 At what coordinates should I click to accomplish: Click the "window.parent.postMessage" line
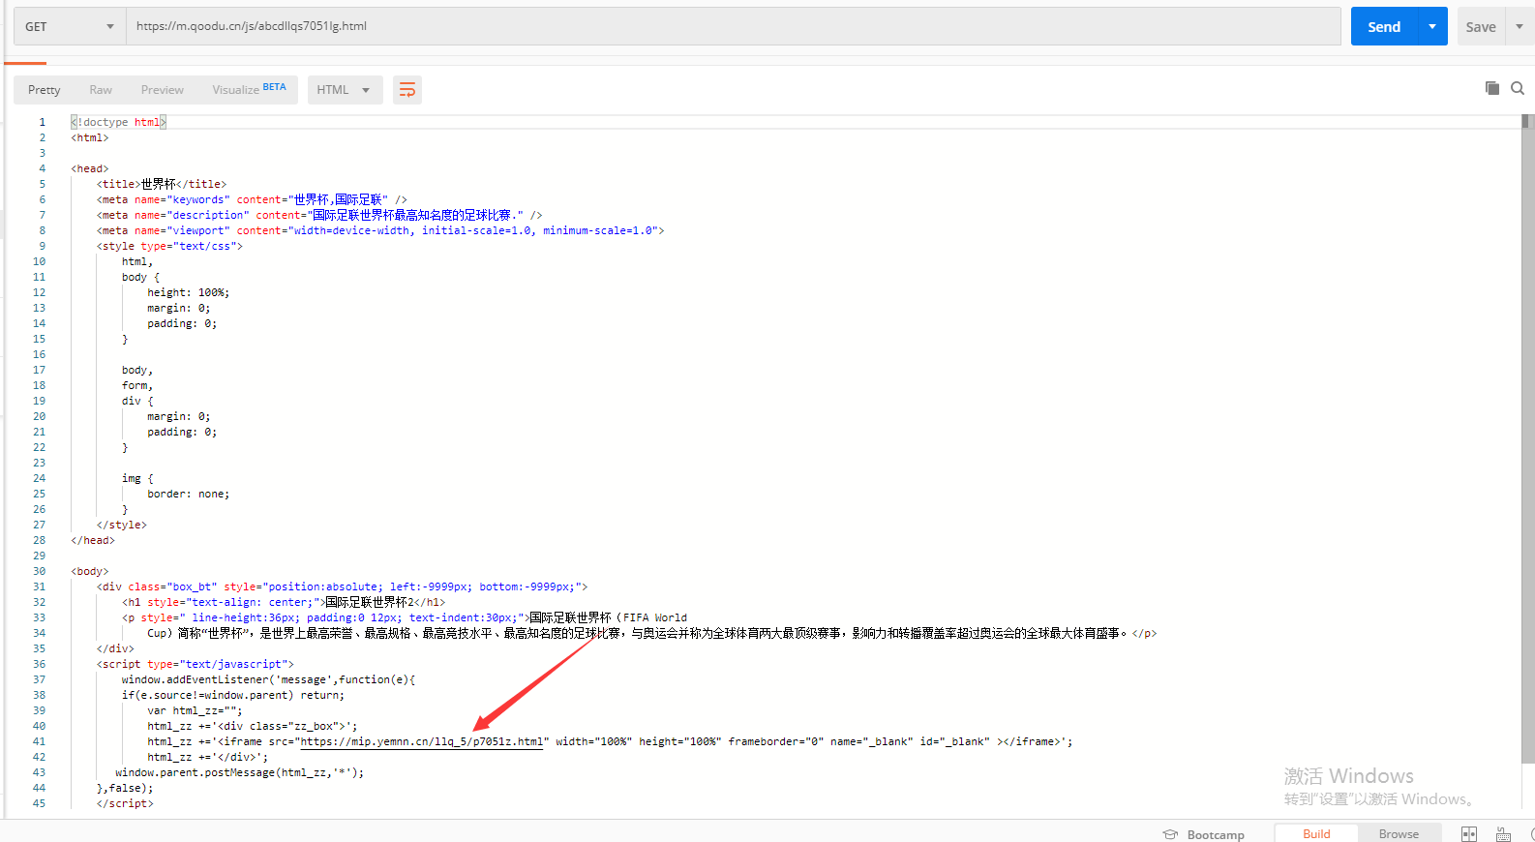click(240, 772)
